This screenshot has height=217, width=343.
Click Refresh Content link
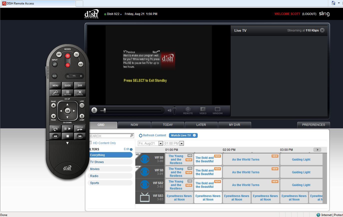click(153, 135)
